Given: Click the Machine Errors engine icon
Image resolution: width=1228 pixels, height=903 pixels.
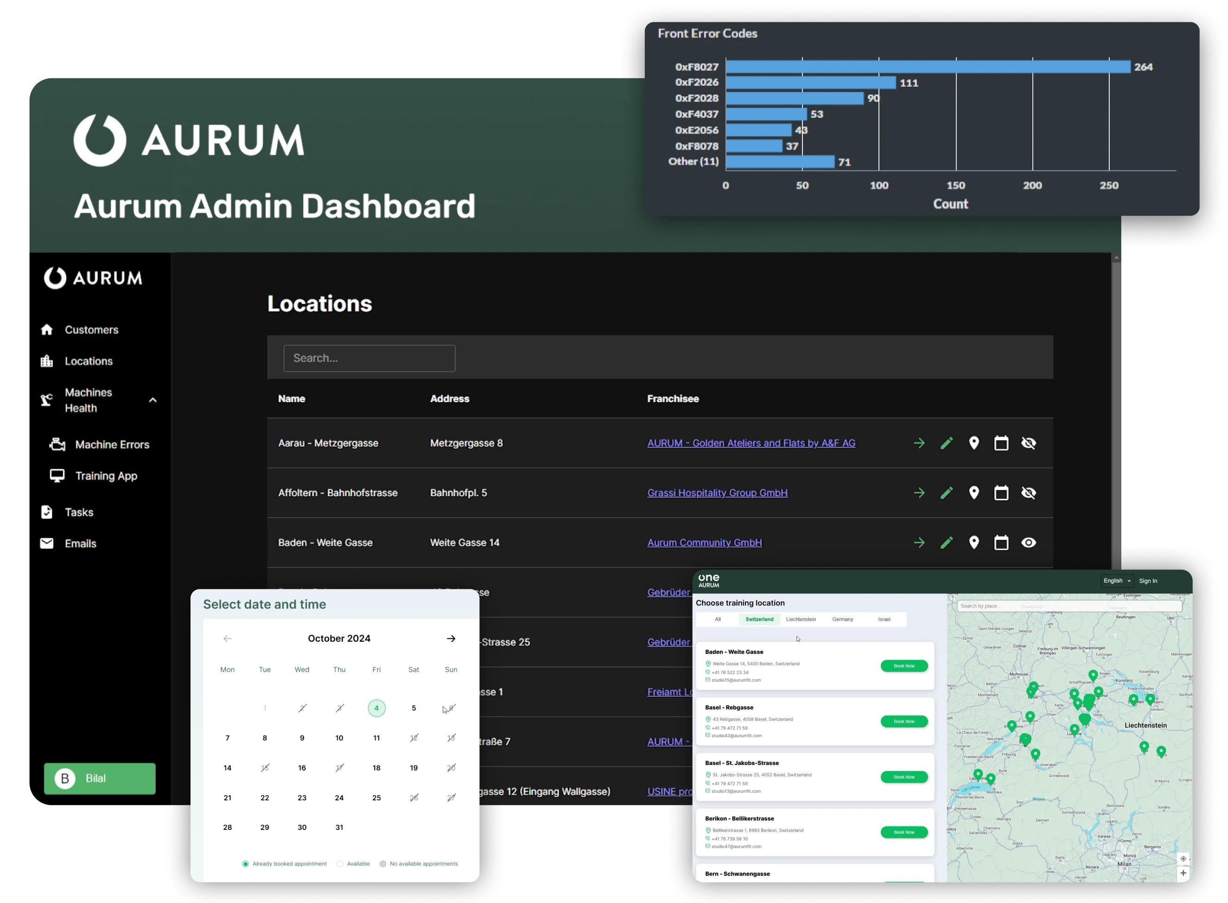Looking at the screenshot, I should pos(57,444).
